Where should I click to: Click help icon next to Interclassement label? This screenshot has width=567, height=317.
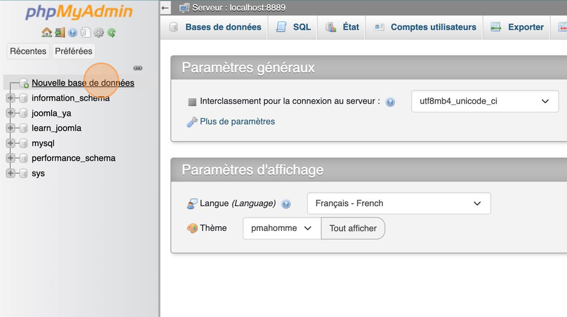pos(390,102)
